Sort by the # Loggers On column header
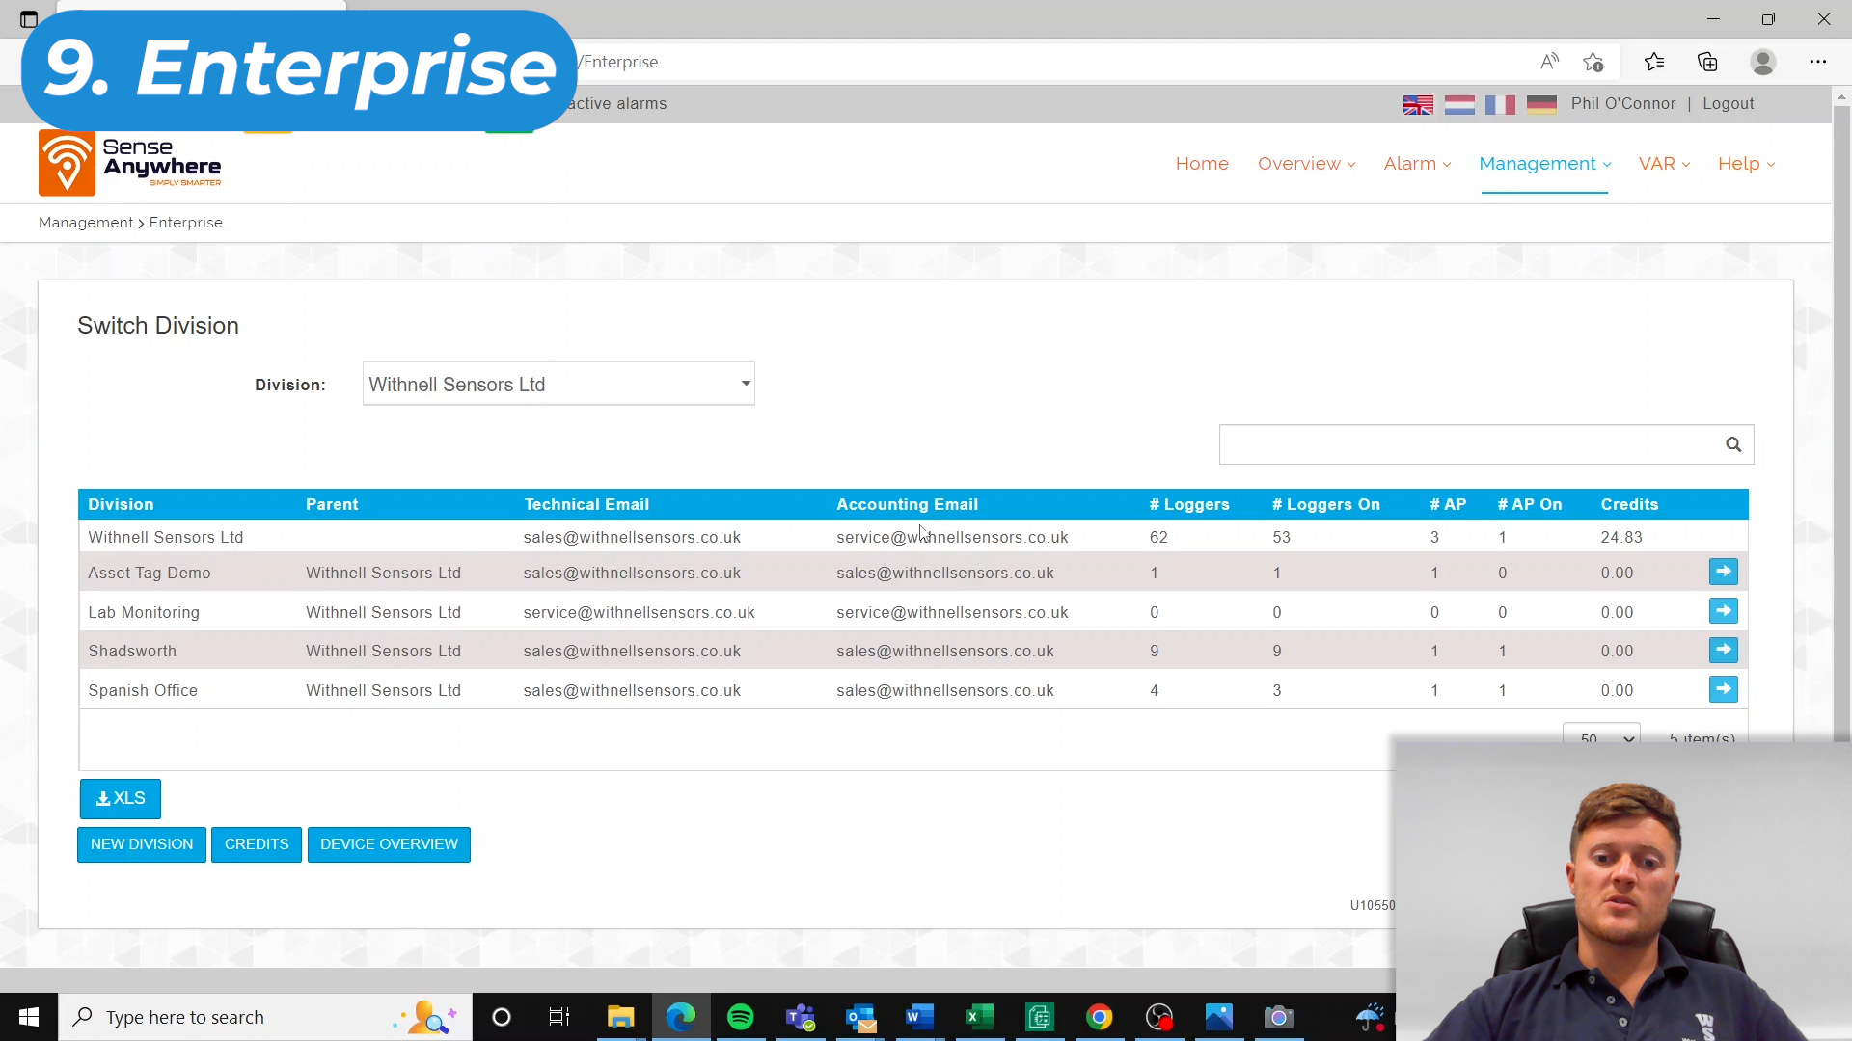The width and height of the screenshot is (1852, 1041). (1326, 504)
